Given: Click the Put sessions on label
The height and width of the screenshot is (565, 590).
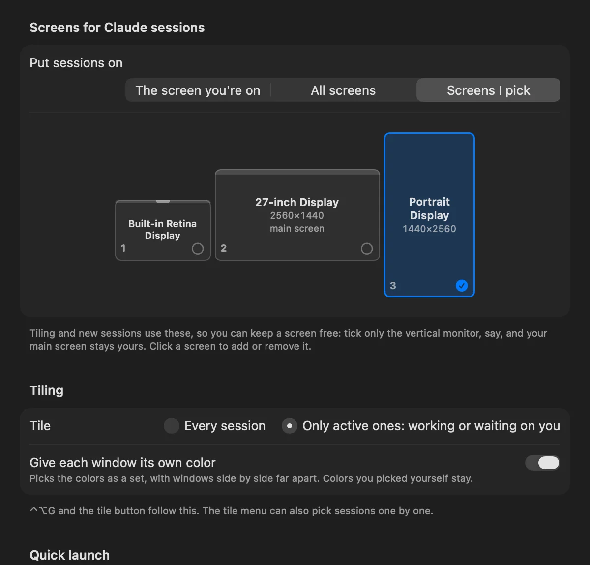Looking at the screenshot, I should point(76,63).
